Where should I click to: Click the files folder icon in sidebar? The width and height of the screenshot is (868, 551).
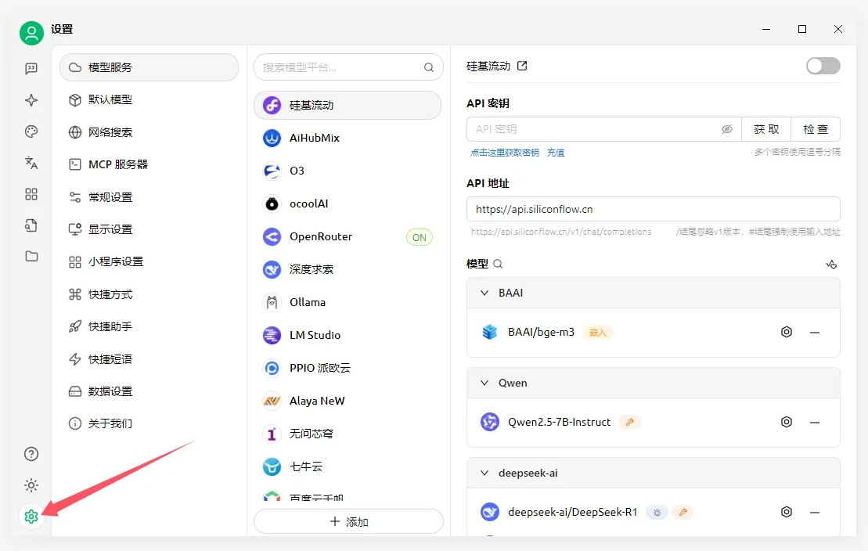pos(31,256)
